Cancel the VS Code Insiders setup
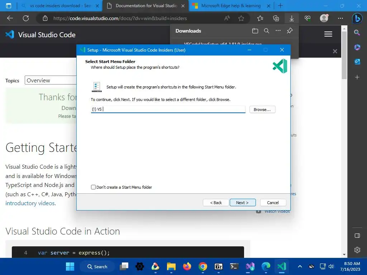 [273, 203]
